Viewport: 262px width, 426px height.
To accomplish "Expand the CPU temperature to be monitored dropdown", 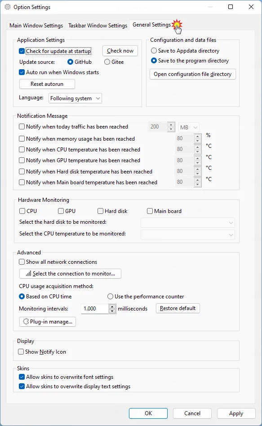I will [188, 235].
